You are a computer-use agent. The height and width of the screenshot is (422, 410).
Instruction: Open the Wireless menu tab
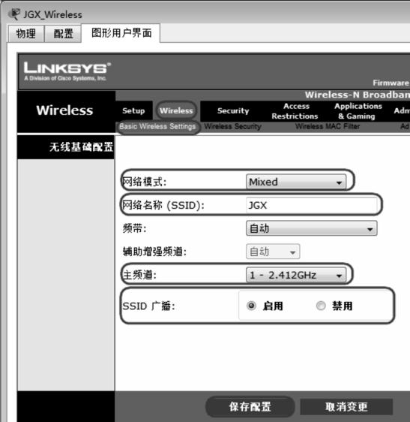tap(176, 110)
